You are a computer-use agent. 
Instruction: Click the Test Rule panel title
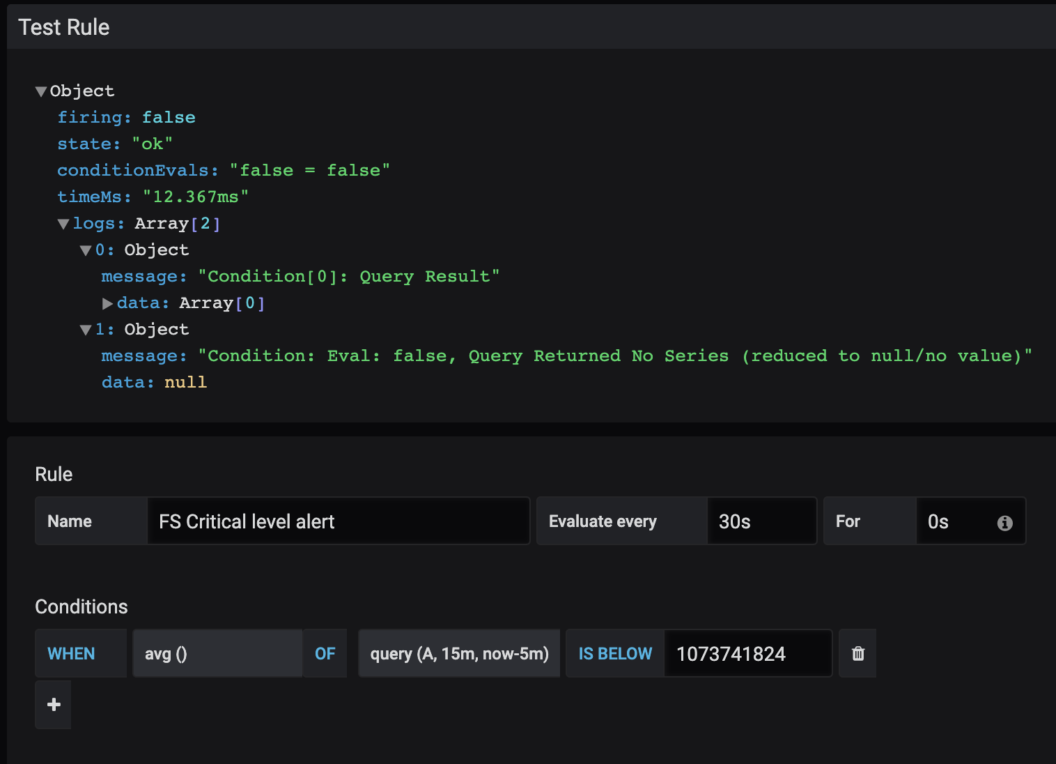pyautogui.click(x=64, y=26)
